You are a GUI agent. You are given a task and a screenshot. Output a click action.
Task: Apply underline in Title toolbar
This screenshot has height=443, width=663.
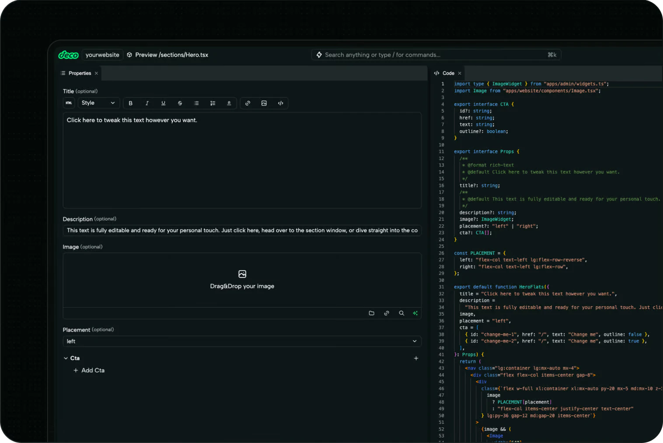pyautogui.click(x=163, y=103)
